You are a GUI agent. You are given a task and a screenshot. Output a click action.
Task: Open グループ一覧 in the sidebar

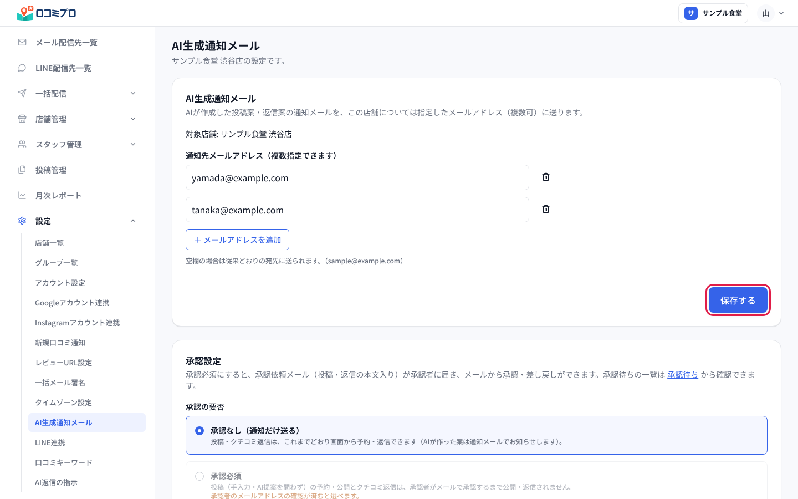point(87,263)
